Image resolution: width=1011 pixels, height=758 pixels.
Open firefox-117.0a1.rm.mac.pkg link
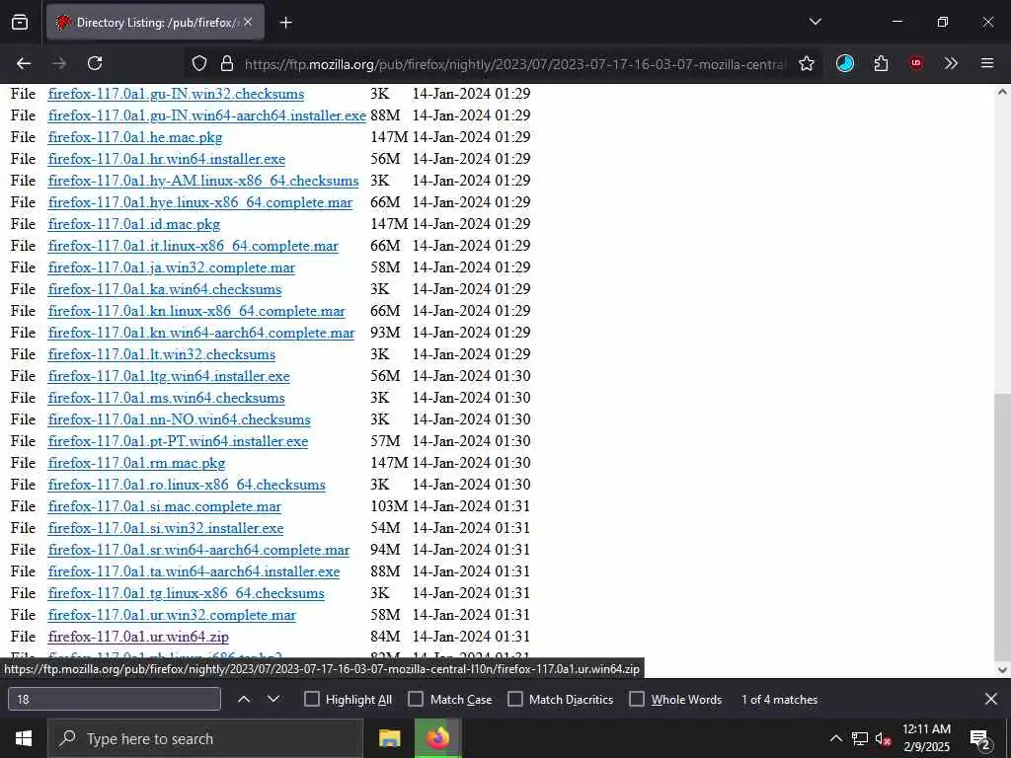(136, 463)
